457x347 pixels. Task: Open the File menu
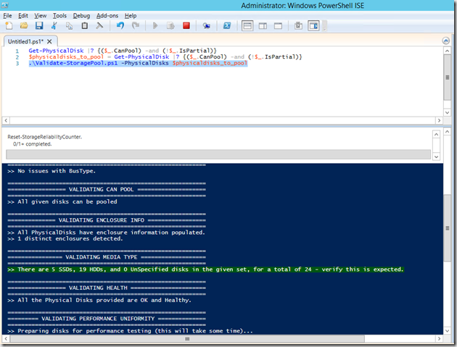[x=7, y=16]
